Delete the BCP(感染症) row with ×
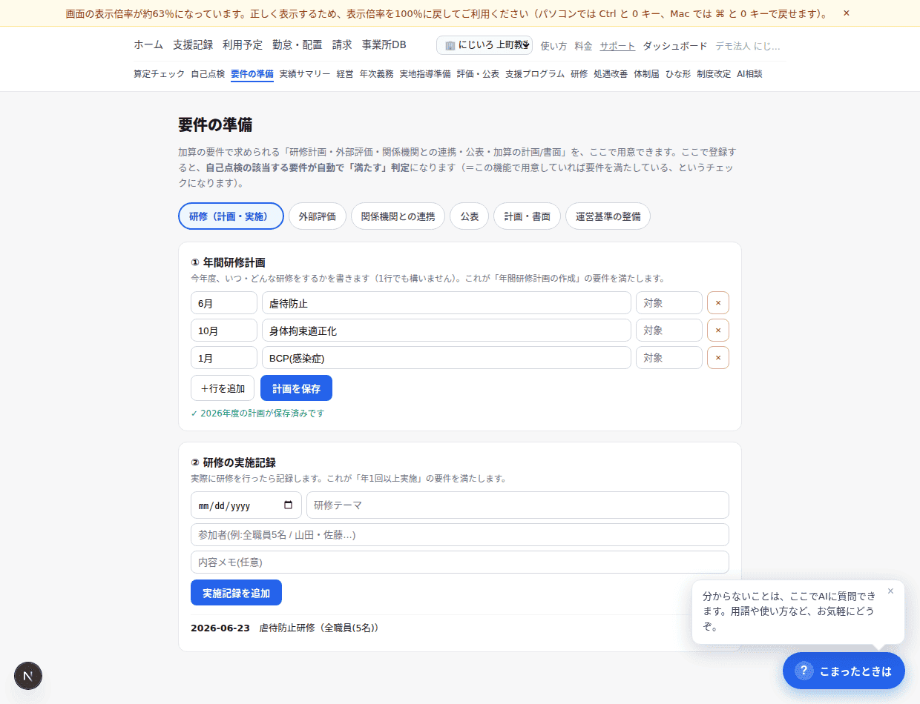 718,358
